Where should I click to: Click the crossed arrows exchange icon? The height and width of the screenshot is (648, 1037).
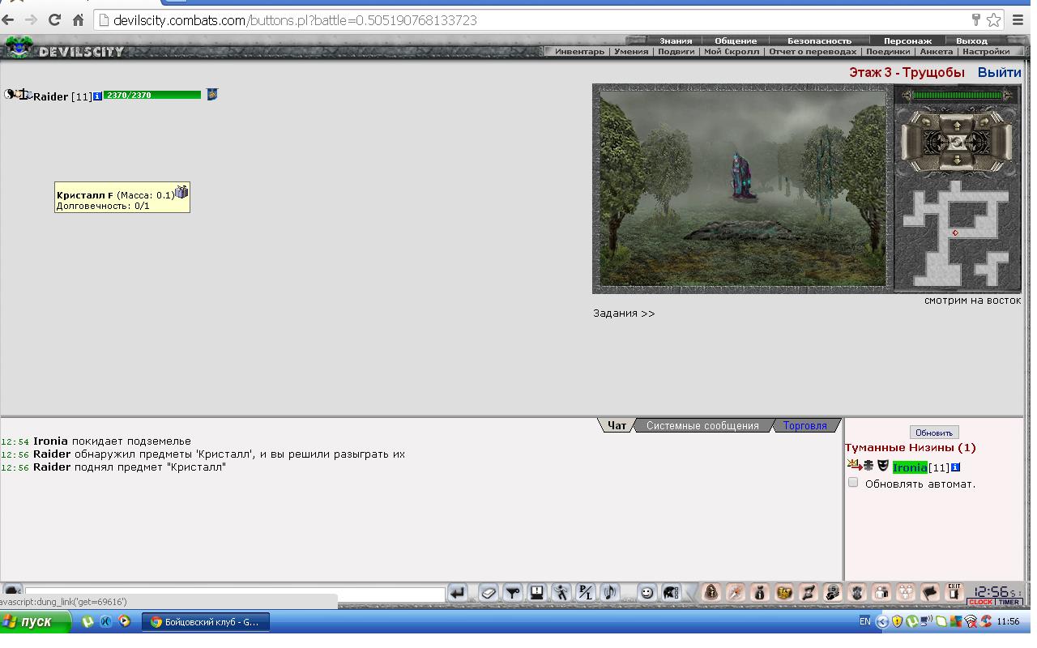tap(808, 593)
